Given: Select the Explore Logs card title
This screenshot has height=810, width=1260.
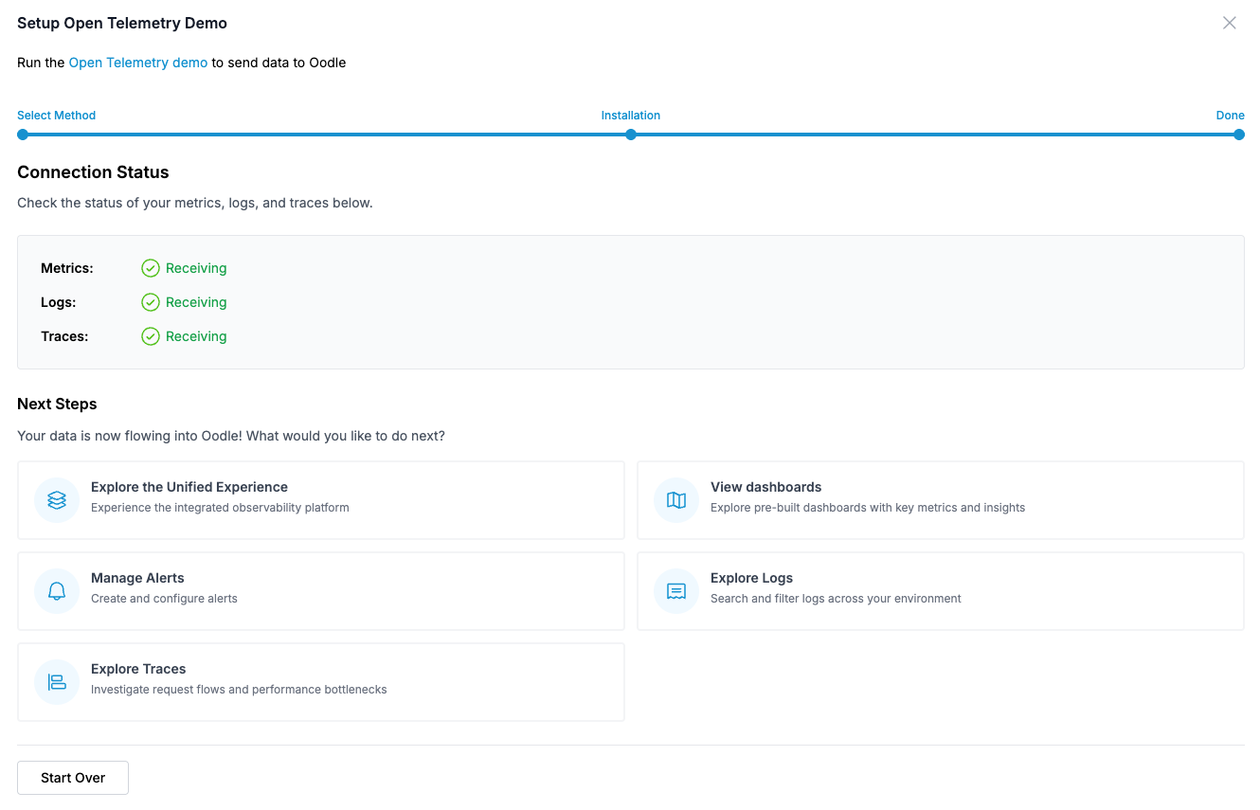Looking at the screenshot, I should coord(751,578).
